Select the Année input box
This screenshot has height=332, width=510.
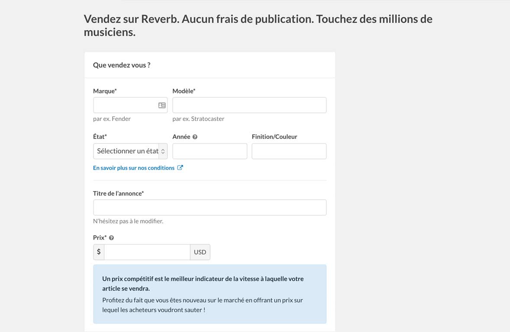(210, 151)
